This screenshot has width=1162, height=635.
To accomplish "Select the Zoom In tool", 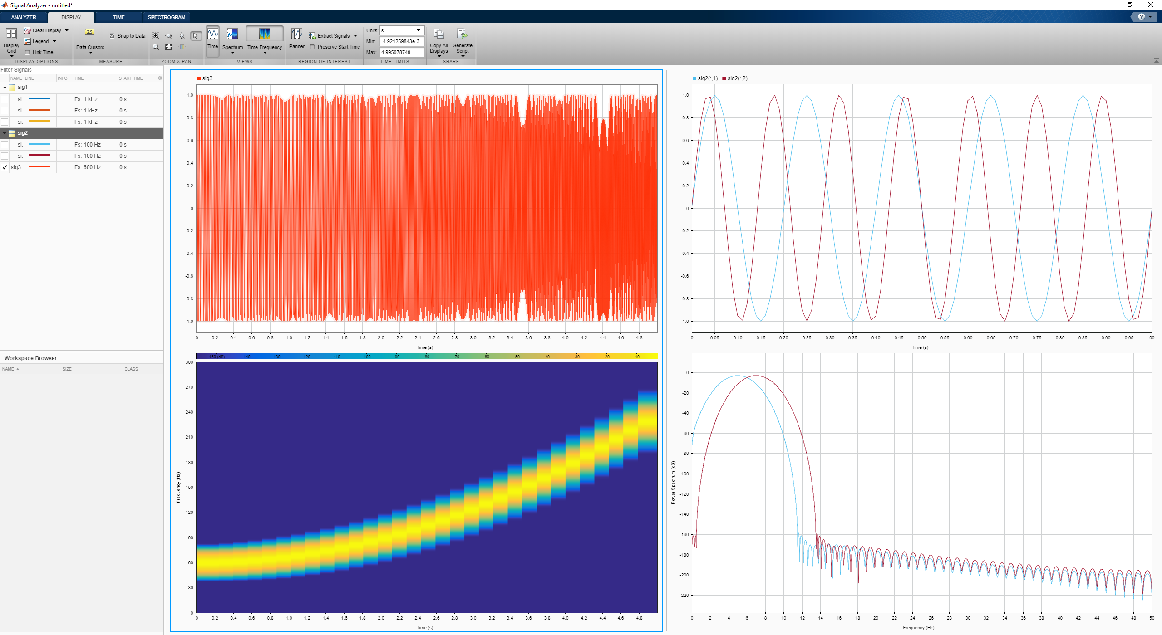I will (156, 36).
